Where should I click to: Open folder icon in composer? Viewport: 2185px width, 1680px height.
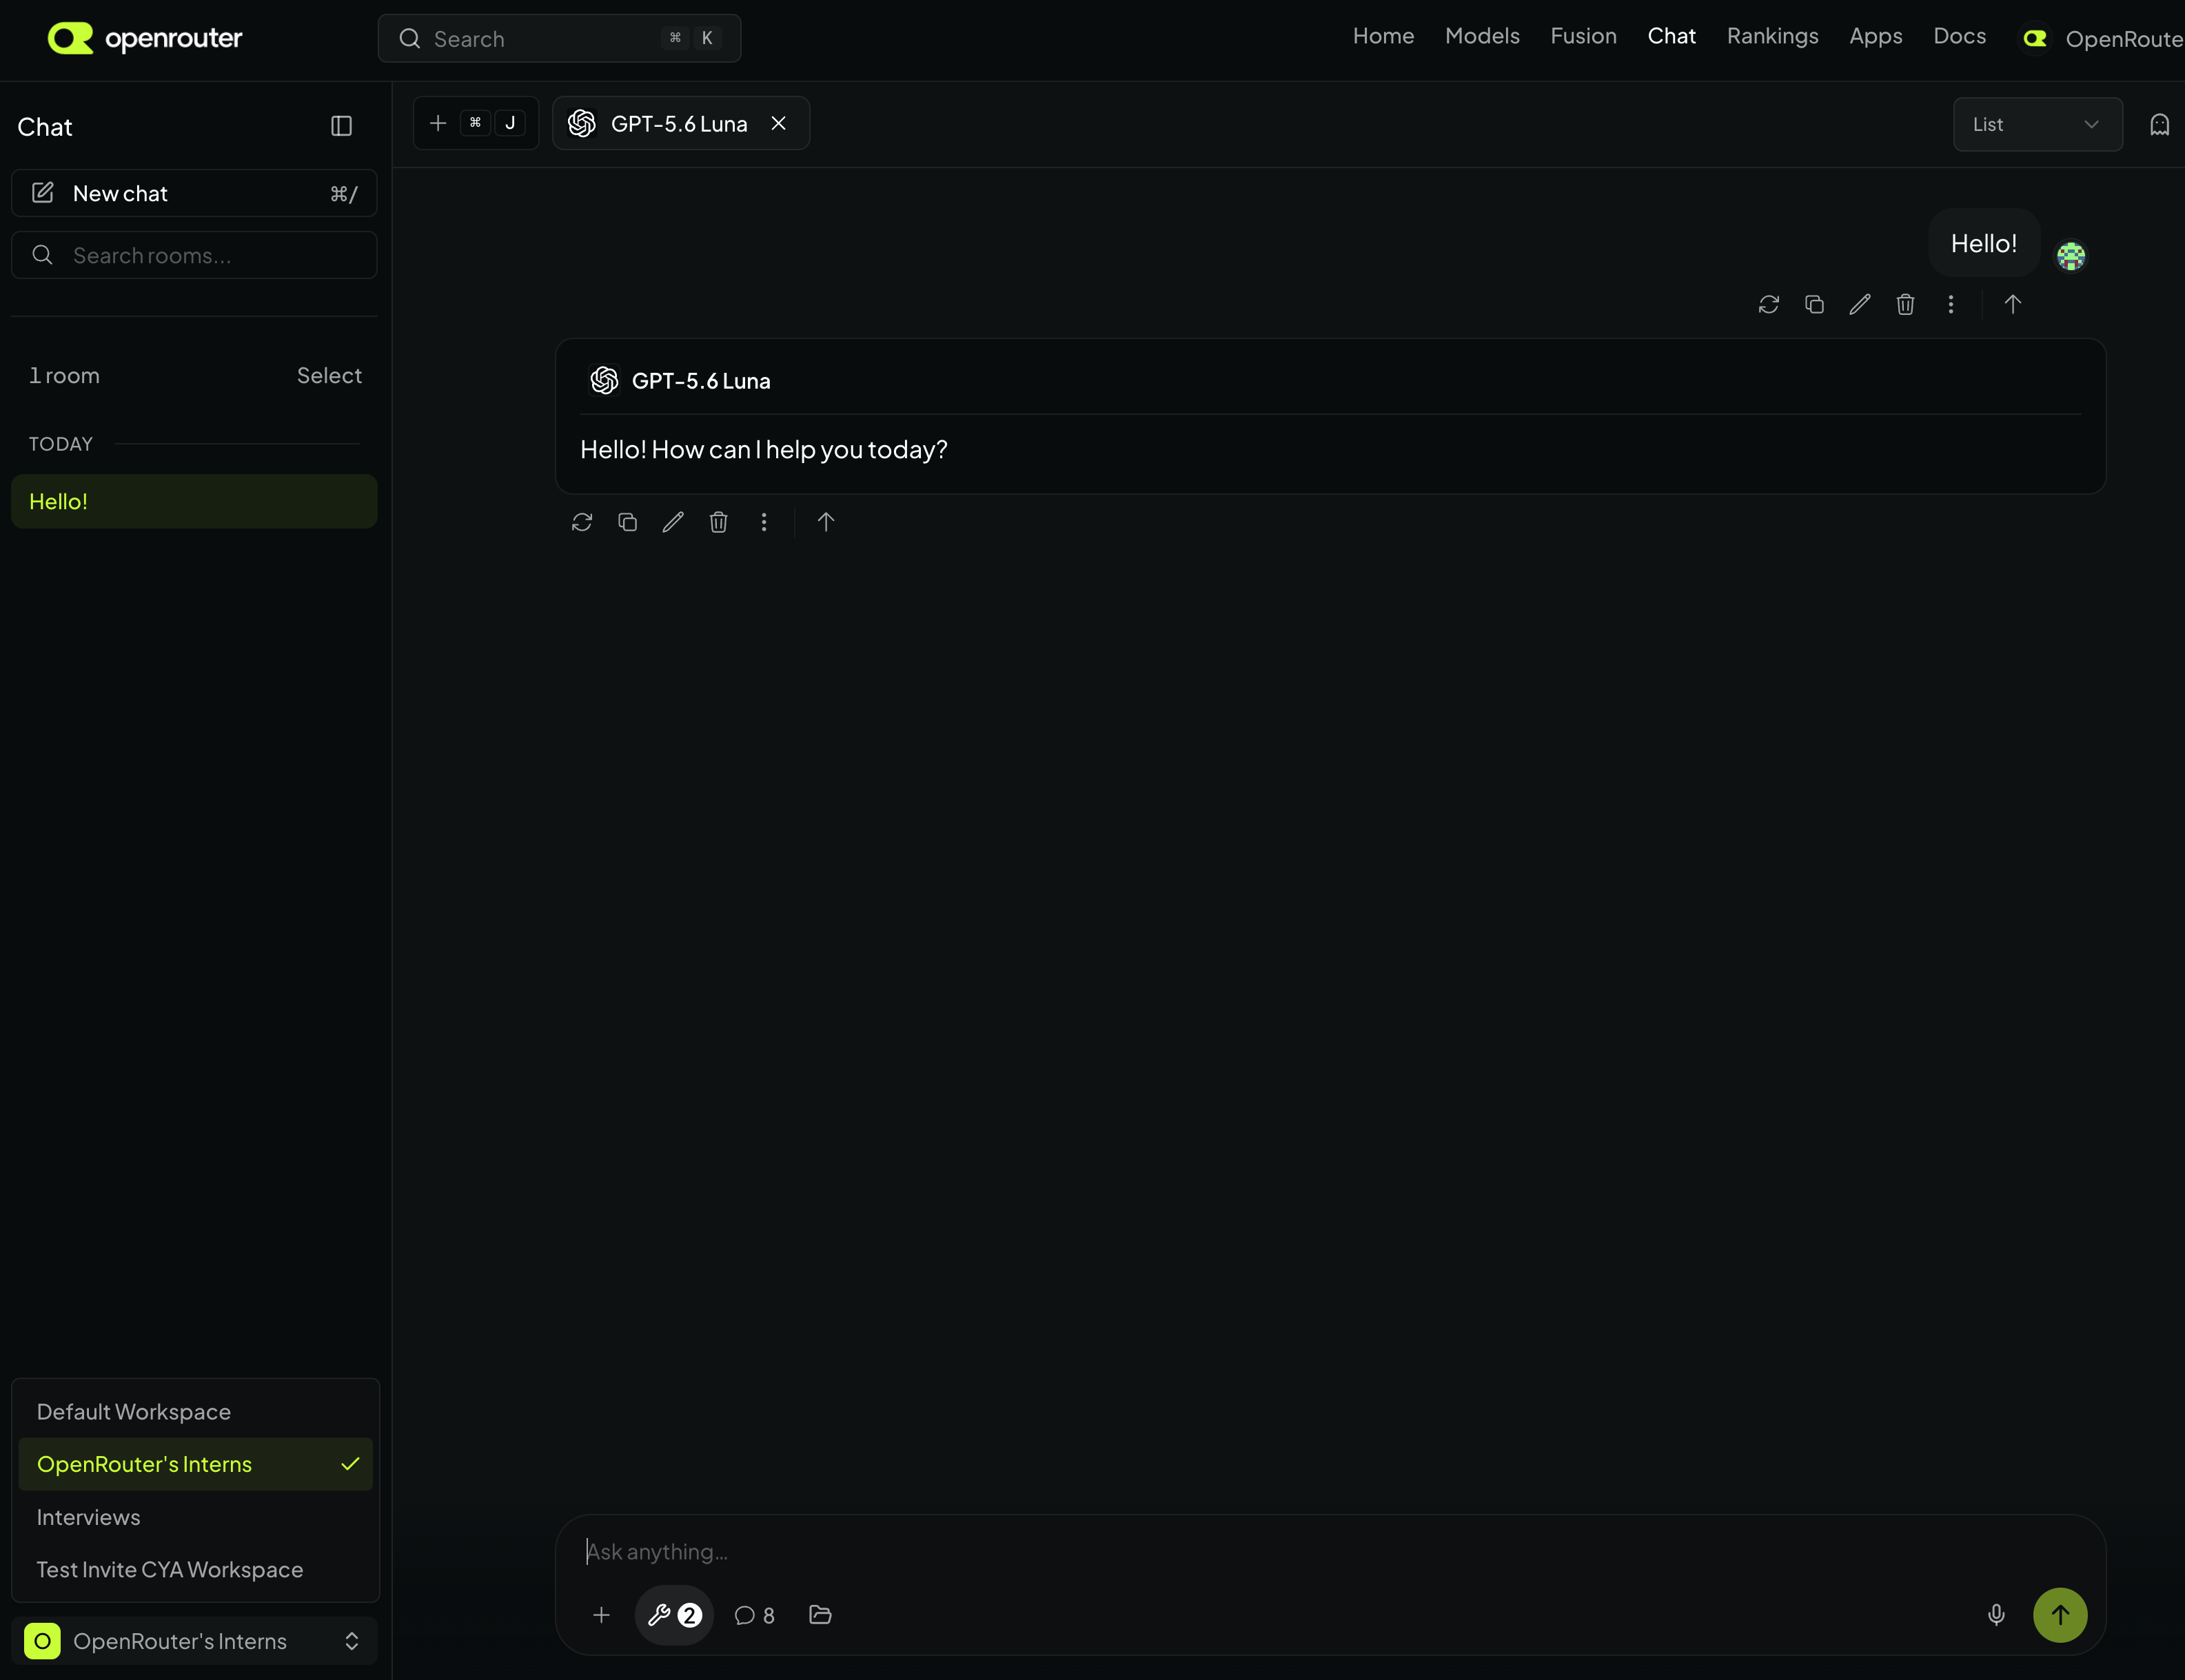tap(820, 1614)
